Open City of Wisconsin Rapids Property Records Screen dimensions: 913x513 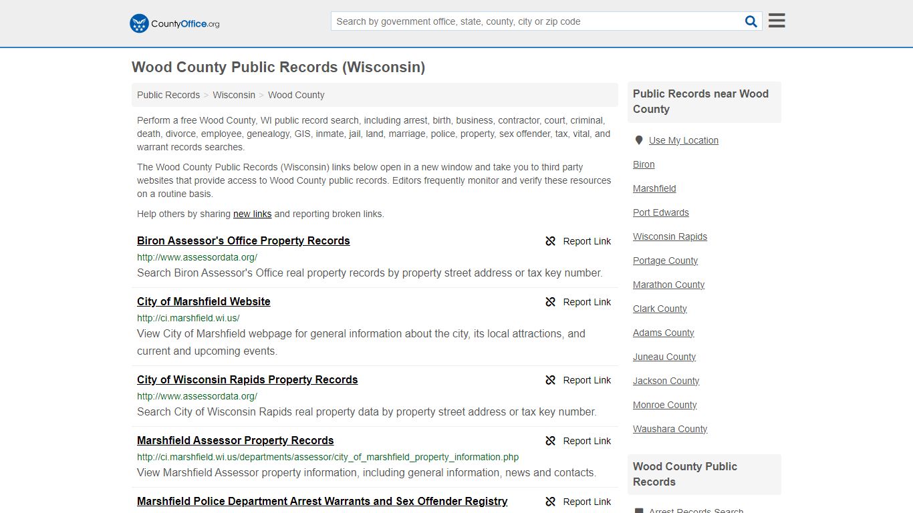247,379
